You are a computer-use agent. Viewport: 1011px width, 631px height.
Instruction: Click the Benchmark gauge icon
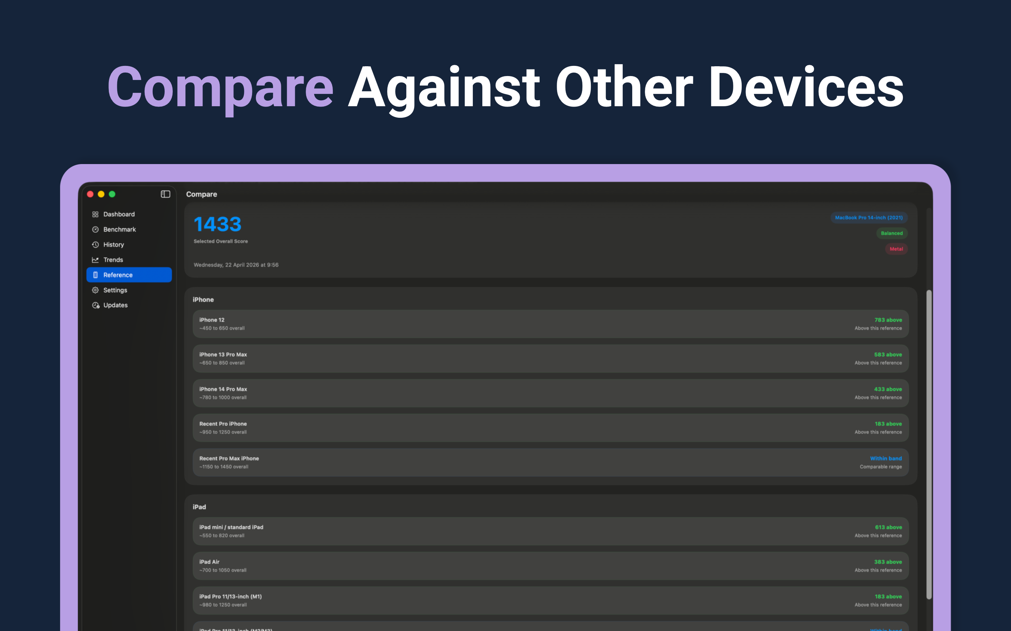click(x=95, y=230)
